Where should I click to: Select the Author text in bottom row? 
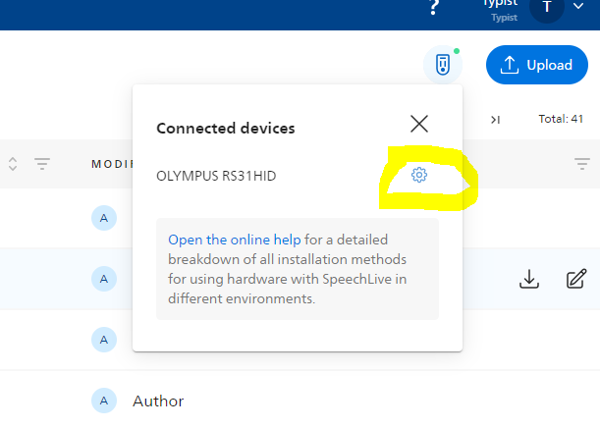pos(158,401)
